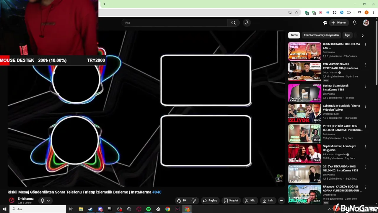Select the İlgili filter chip
This screenshot has width=378, height=213.
[348, 35]
